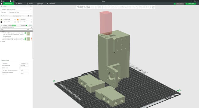
Task: Toggle printable checkbox for Axis_Connector_L.stl
Action: [25, 38]
